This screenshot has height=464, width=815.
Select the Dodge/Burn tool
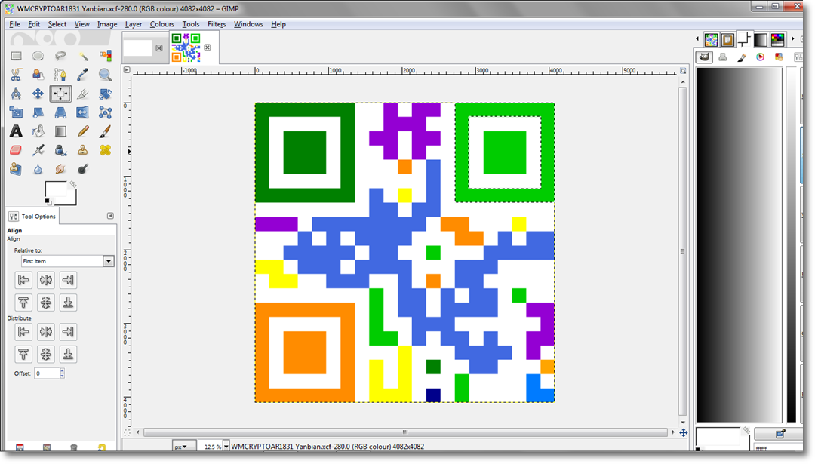tap(83, 169)
